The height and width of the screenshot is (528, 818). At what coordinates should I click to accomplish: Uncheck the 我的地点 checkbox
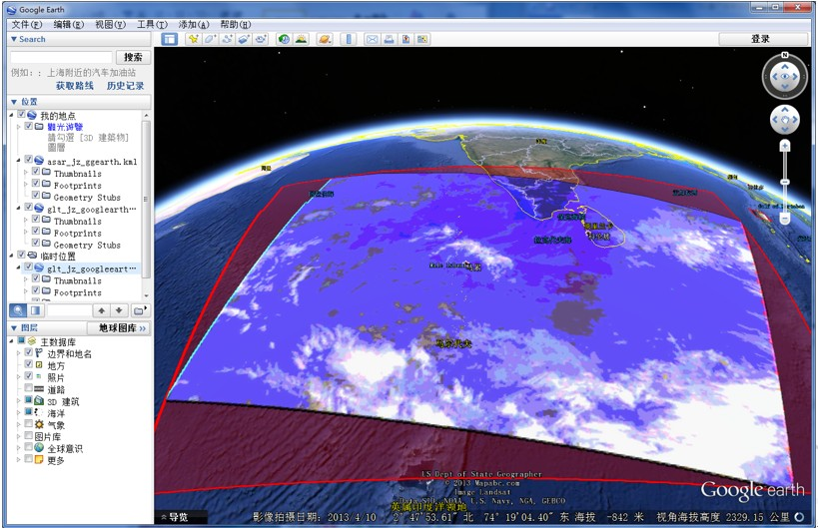coord(21,114)
